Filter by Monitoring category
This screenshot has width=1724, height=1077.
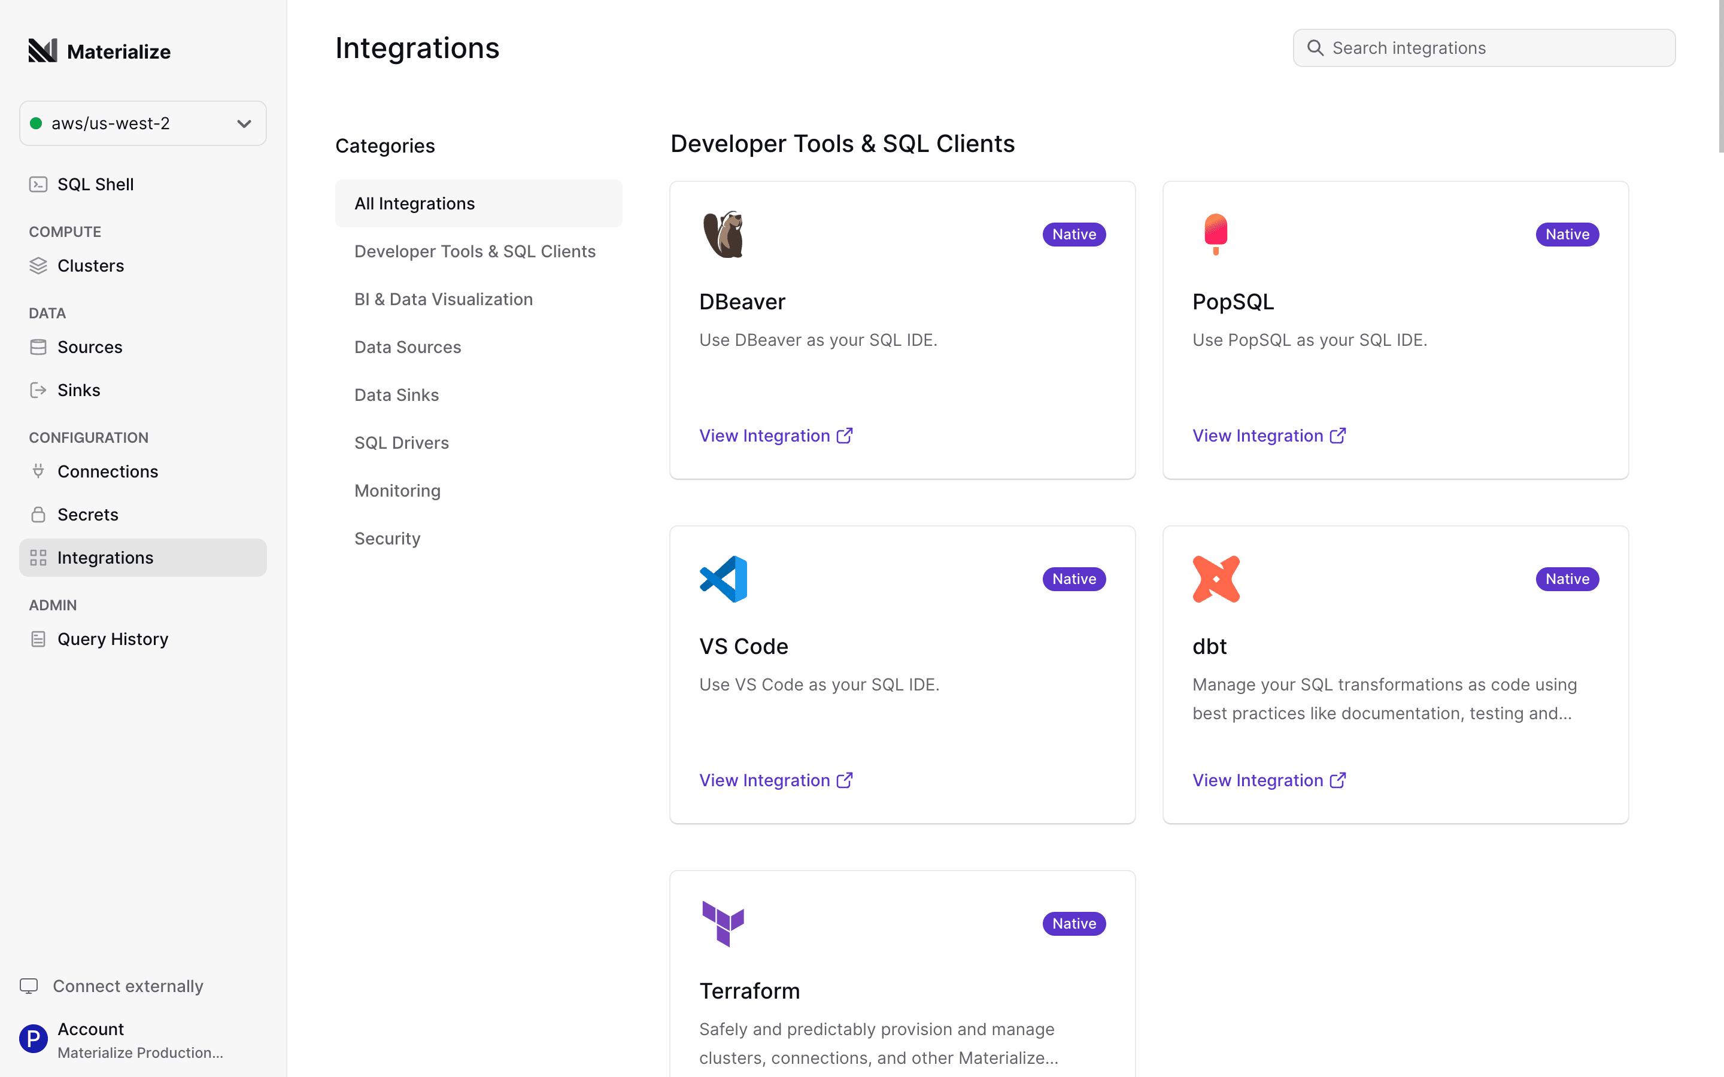479,491
